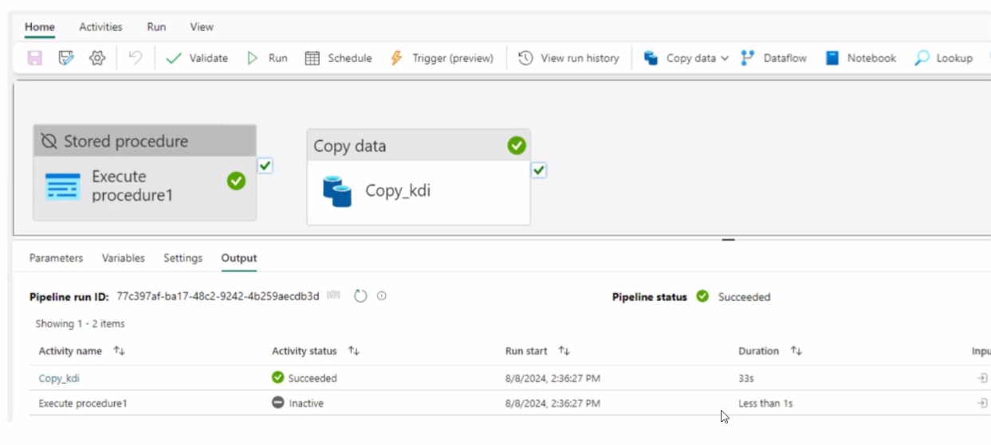This screenshot has width=991, height=445.
Task: Toggle checkbox beside Copy data activity
Action: [539, 170]
